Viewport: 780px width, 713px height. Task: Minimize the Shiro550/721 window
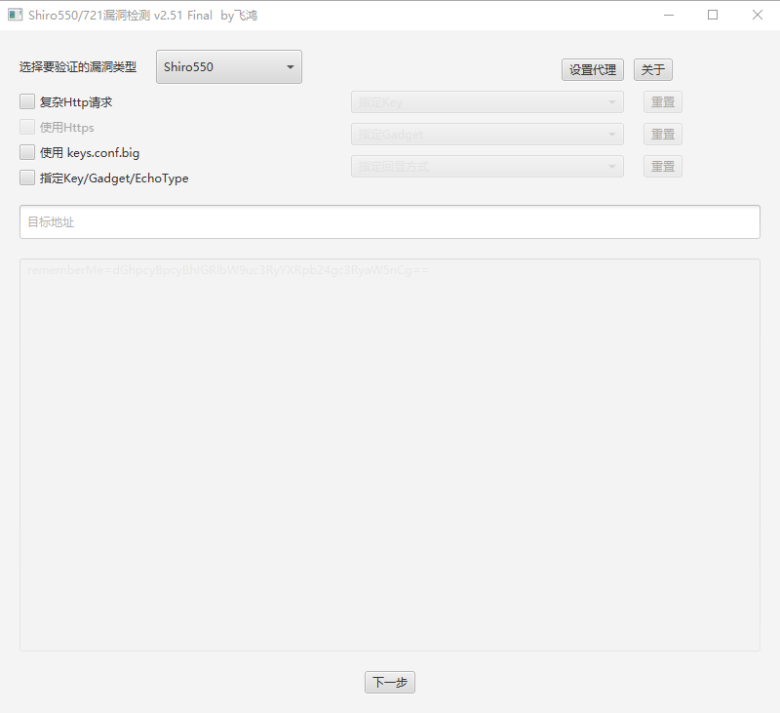[x=669, y=15]
